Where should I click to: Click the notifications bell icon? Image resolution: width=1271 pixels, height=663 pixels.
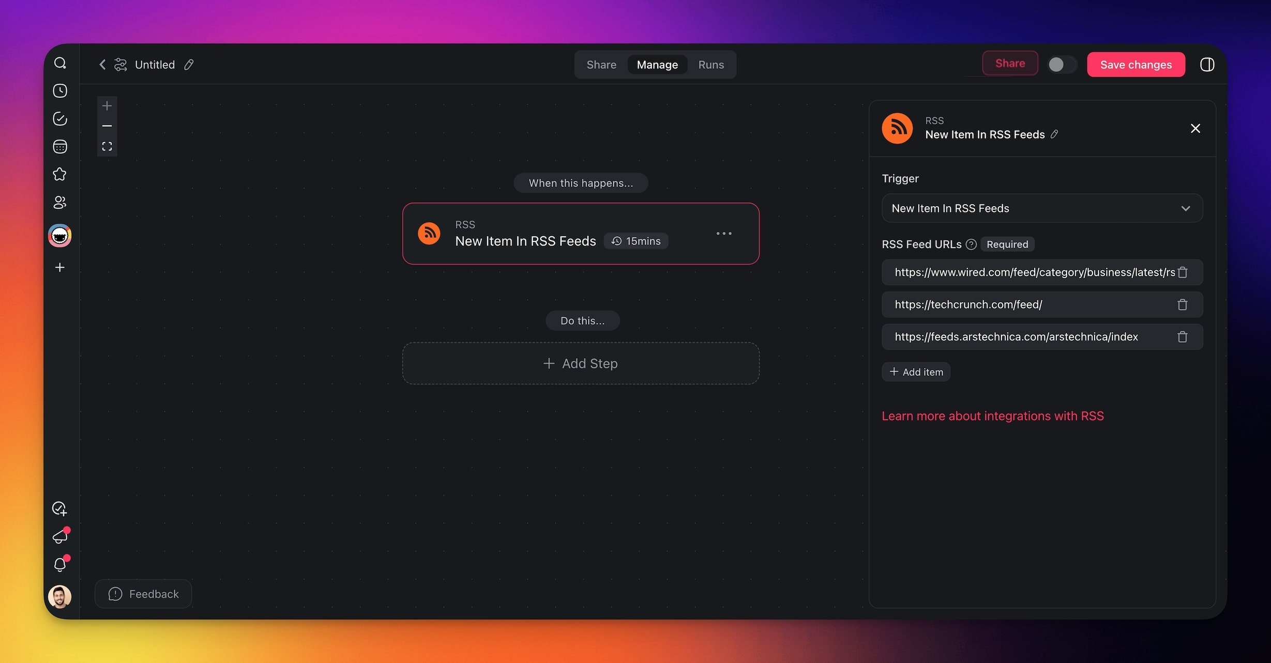pyautogui.click(x=60, y=564)
